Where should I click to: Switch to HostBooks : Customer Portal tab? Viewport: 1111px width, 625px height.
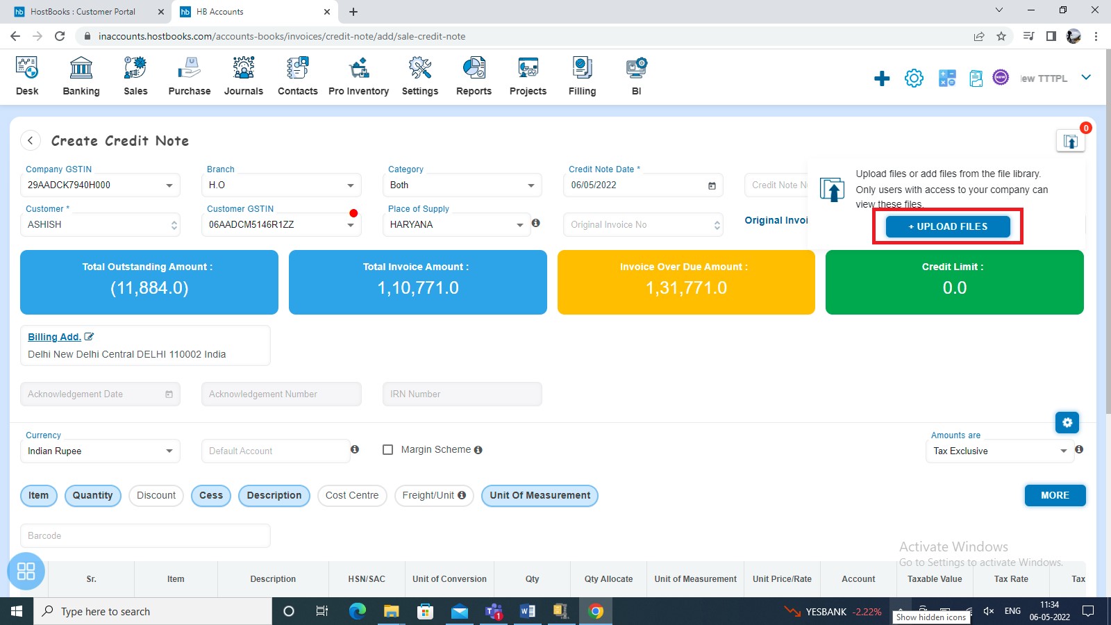83,12
